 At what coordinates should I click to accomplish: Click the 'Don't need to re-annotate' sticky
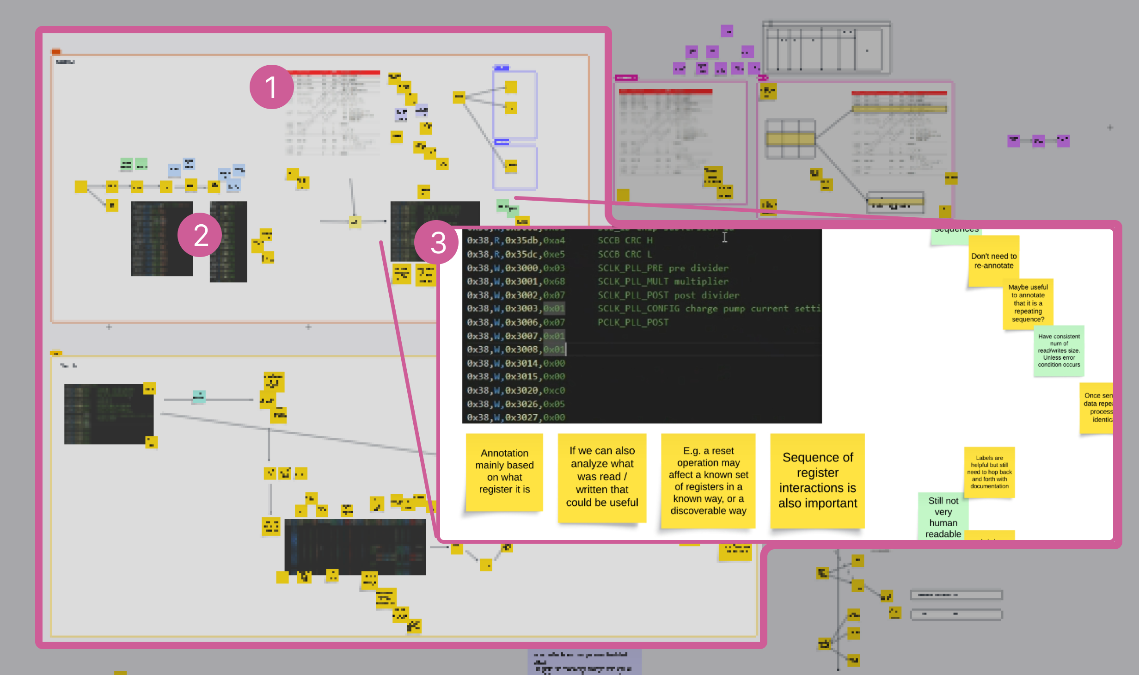tap(993, 261)
